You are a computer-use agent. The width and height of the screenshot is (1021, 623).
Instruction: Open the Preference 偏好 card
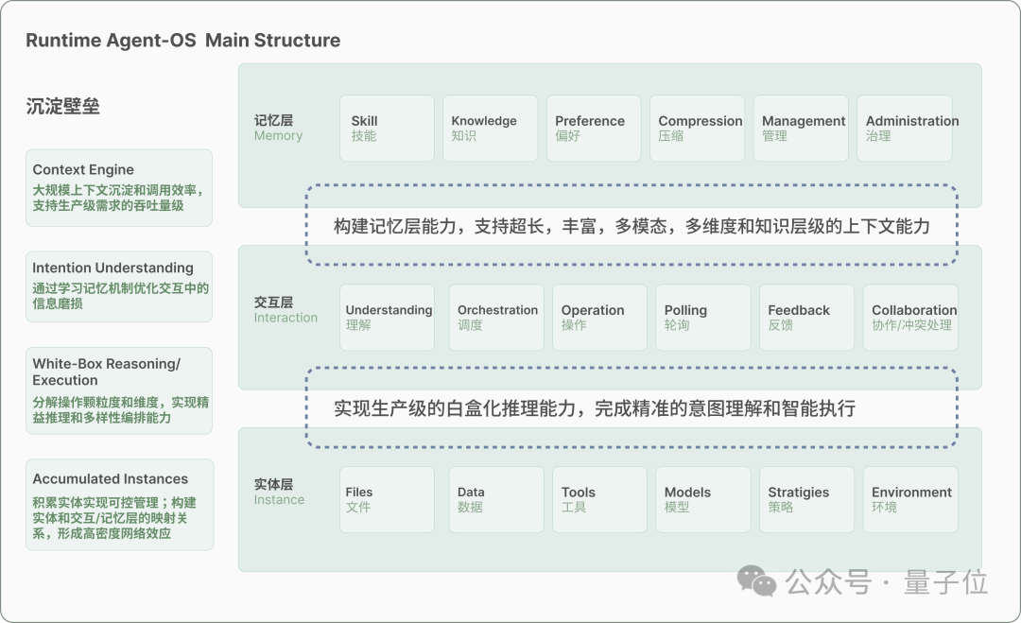(x=594, y=129)
